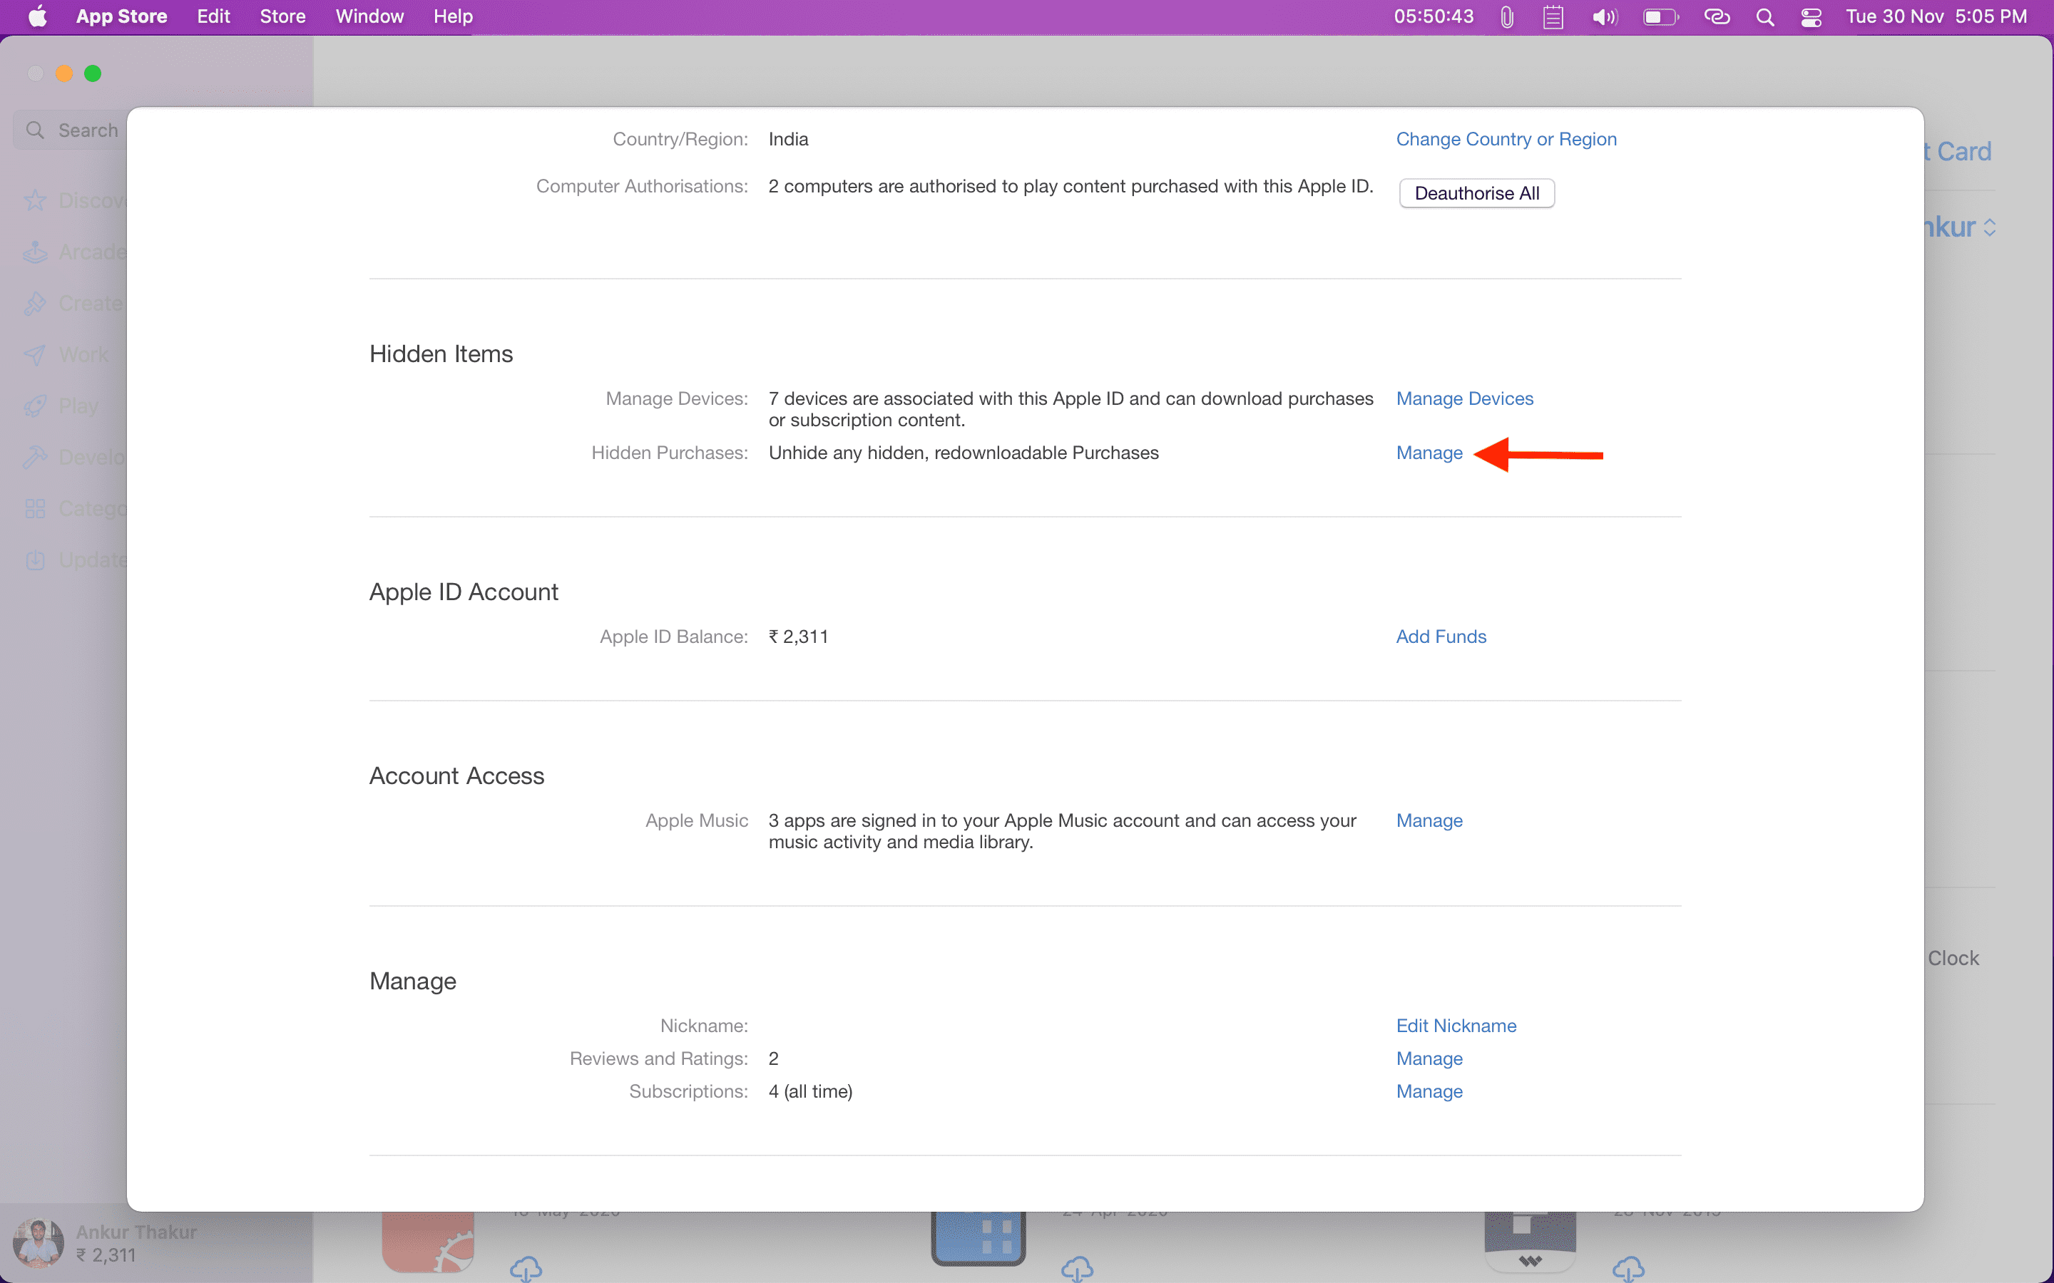The image size is (2054, 1283).
Task: Click the paperclip icon in menu bar
Action: pyautogui.click(x=1506, y=17)
